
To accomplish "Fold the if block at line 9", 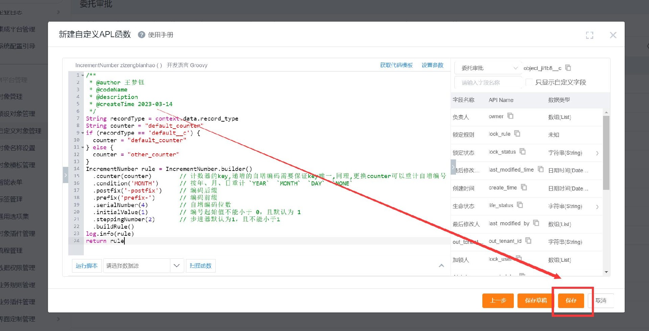I will pyautogui.click(x=83, y=133).
